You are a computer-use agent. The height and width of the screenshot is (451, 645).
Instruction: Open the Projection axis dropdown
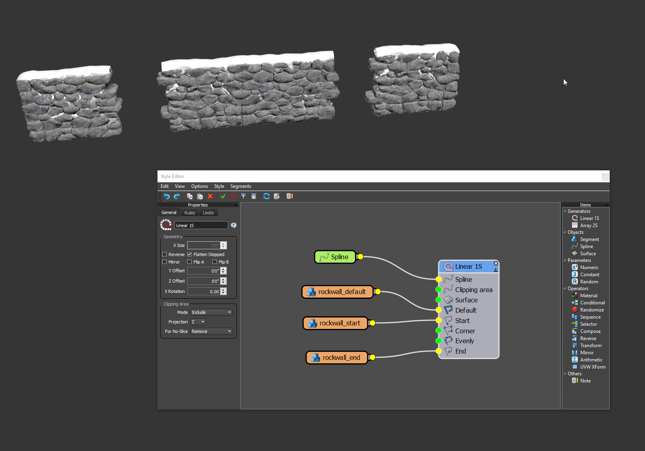198,322
